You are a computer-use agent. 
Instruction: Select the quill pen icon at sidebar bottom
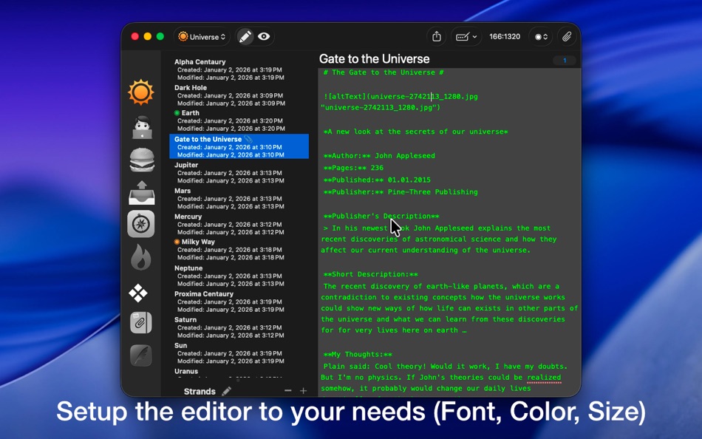pyautogui.click(x=141, y=355)
